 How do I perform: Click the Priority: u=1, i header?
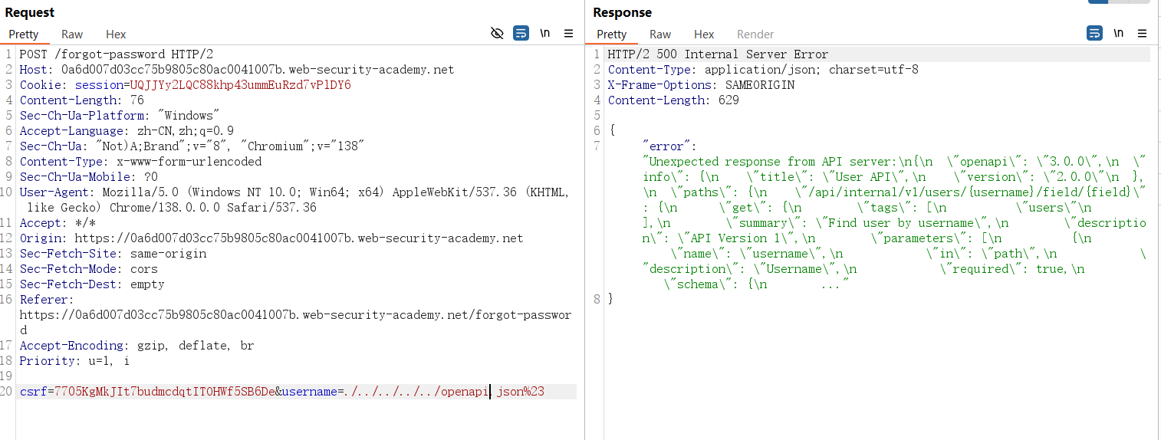(x=75, y=361)
